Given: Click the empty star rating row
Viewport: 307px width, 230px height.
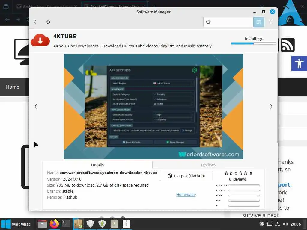Looking at the screenshot, I should (x=236, y=173).
